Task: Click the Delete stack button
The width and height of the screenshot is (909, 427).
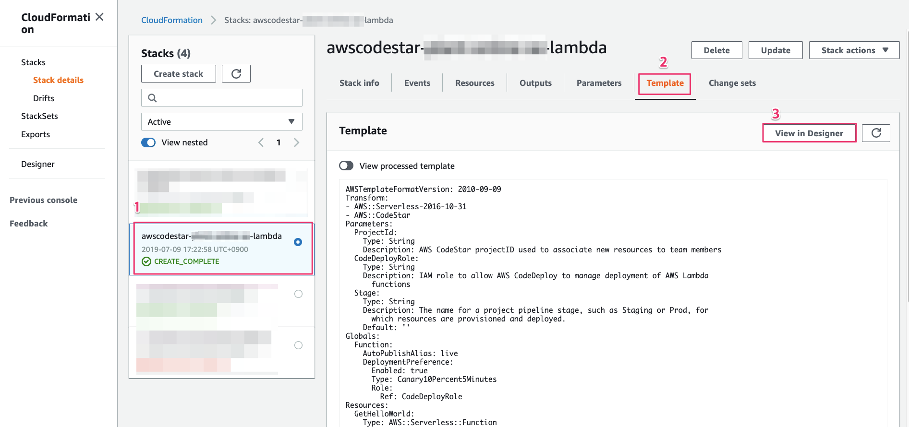Action: coord(717,50)
